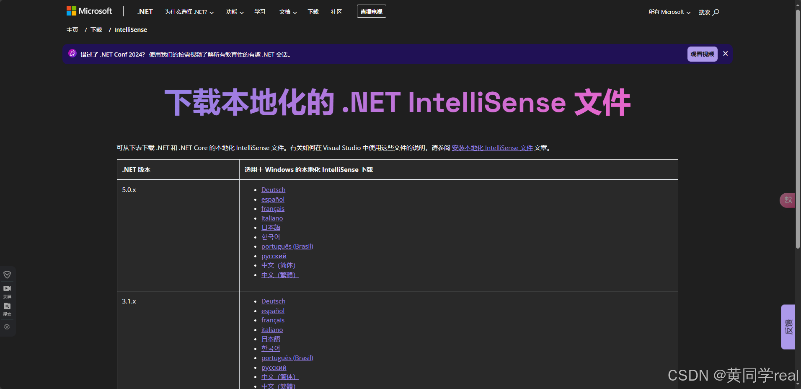Screen dimensions: 801x389
Task: Download the Deutsch file for version 5.0.x
Action: (x=273, y=189)
